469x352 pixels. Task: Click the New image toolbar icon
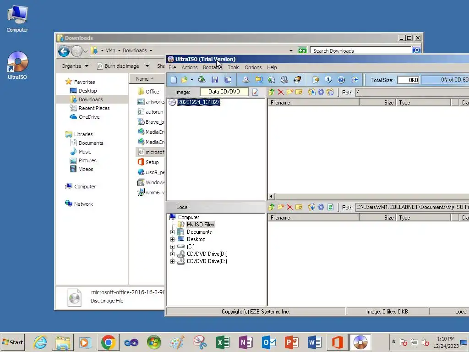pyautogui.click(x=174, y=80)
